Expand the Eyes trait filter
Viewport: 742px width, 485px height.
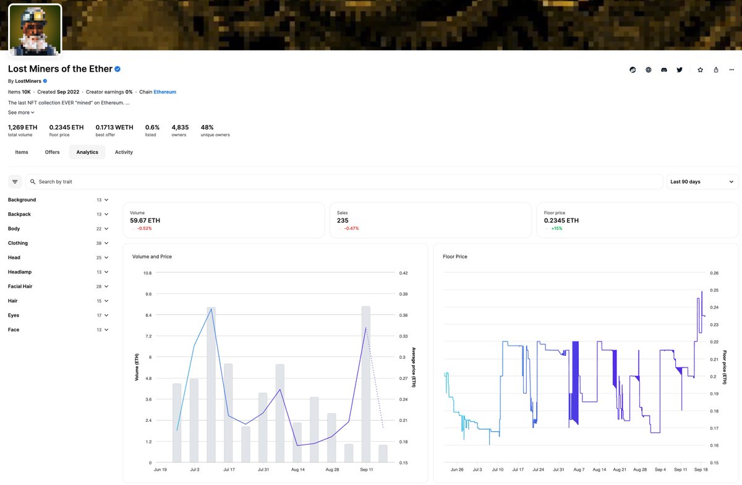pos(58,315)
